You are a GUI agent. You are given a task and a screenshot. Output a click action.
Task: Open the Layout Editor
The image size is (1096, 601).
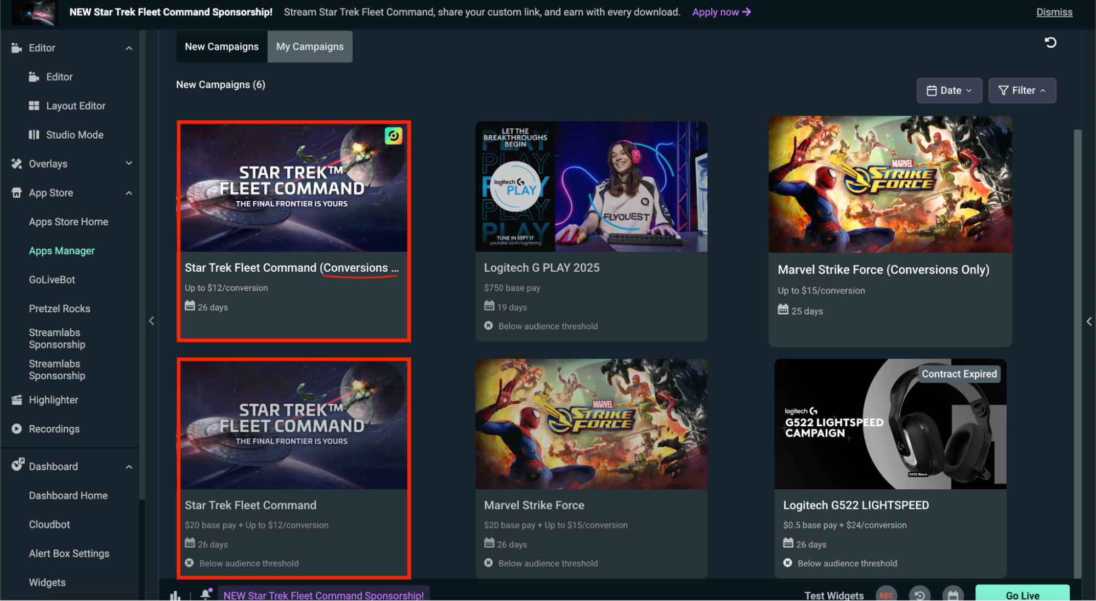(76, 106)
